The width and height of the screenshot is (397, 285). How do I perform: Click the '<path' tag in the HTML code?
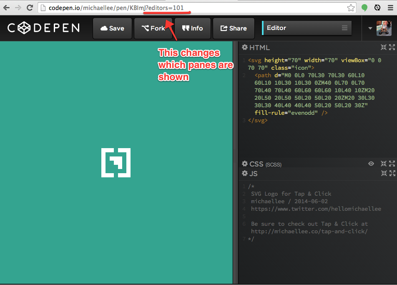pyautogui.click(x=263, y=76)
